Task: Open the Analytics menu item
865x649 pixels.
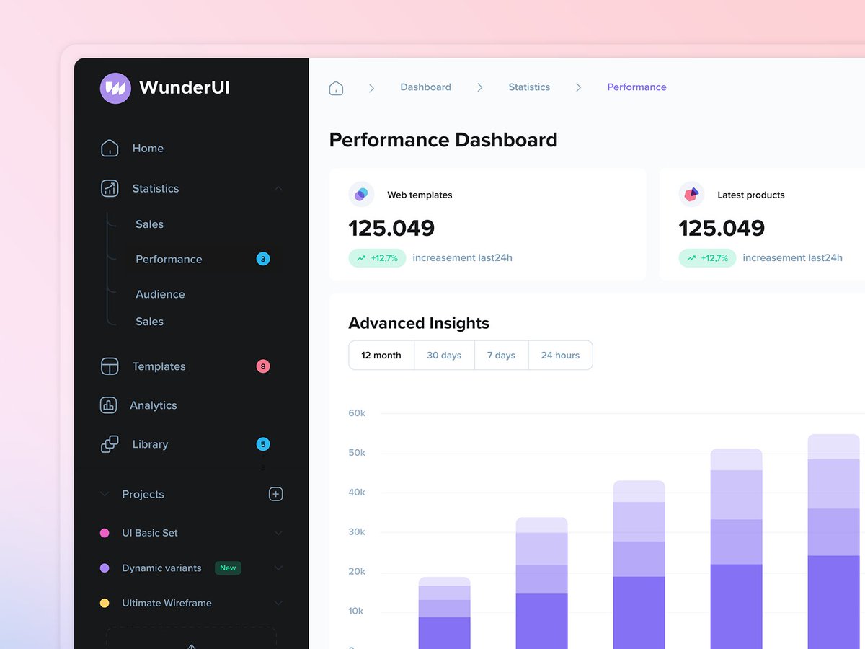Action: [153, 405]
